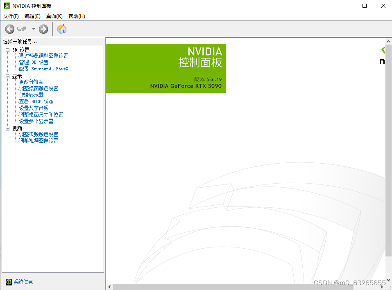The image size is (392, 290).
Task: Click the vertical scrollbar up arrow
Action: coord(388,41)
